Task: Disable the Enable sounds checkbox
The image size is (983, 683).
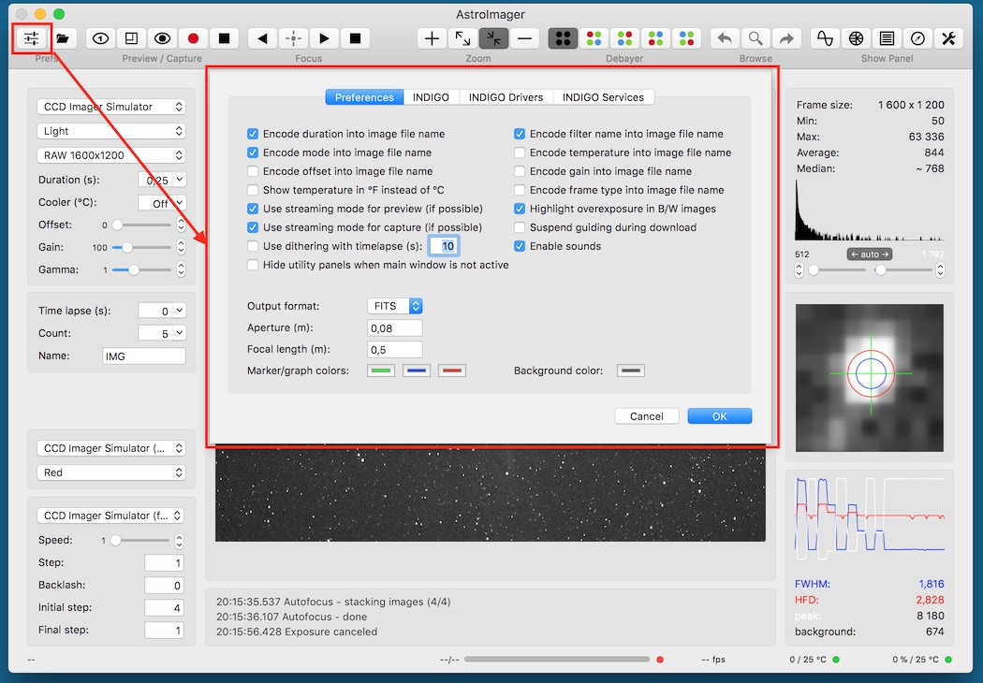Action: (519, 246)
